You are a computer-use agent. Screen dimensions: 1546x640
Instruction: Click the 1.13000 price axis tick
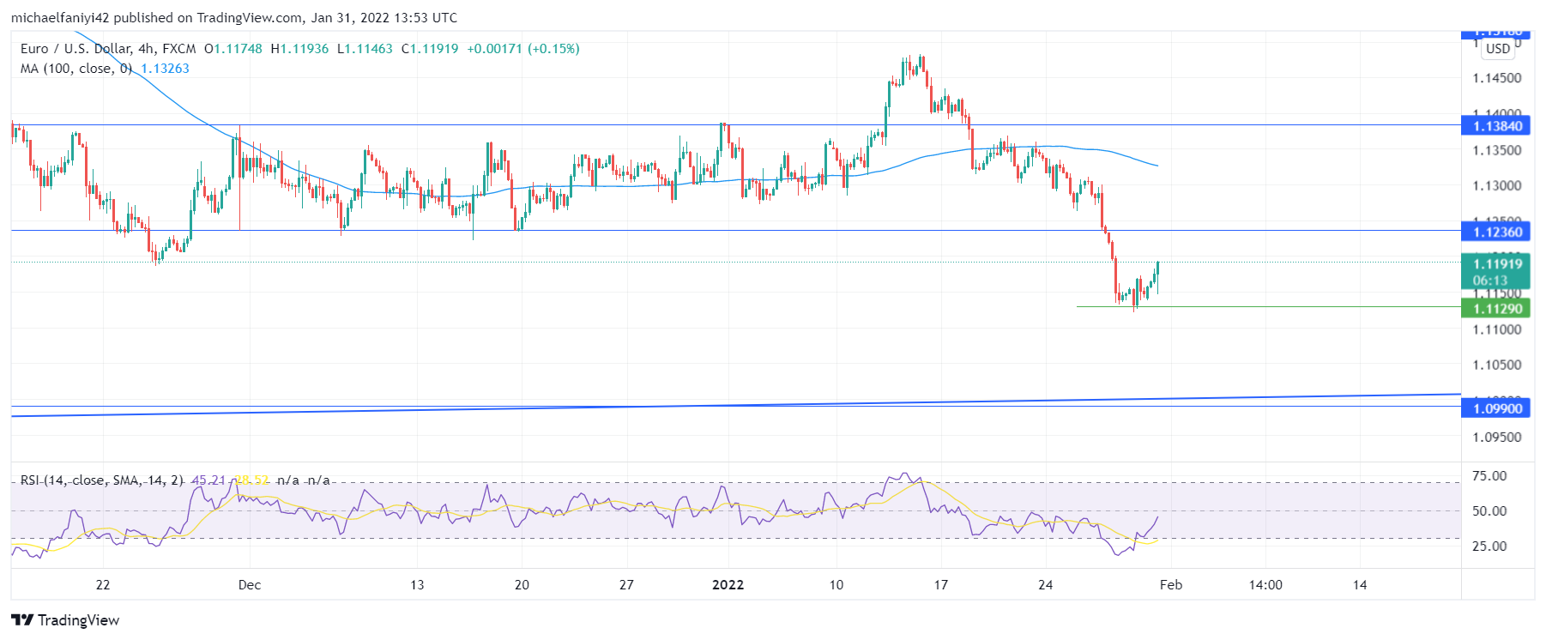pyautogui.click(x=1497, y=186)
